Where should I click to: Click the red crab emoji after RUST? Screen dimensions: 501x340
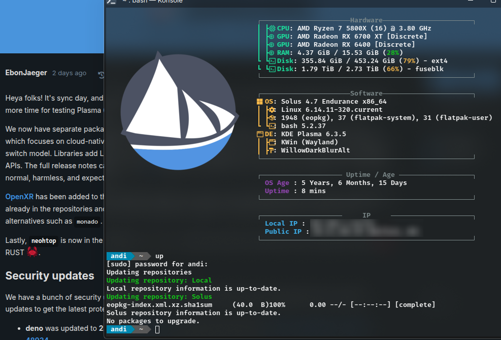32,252
